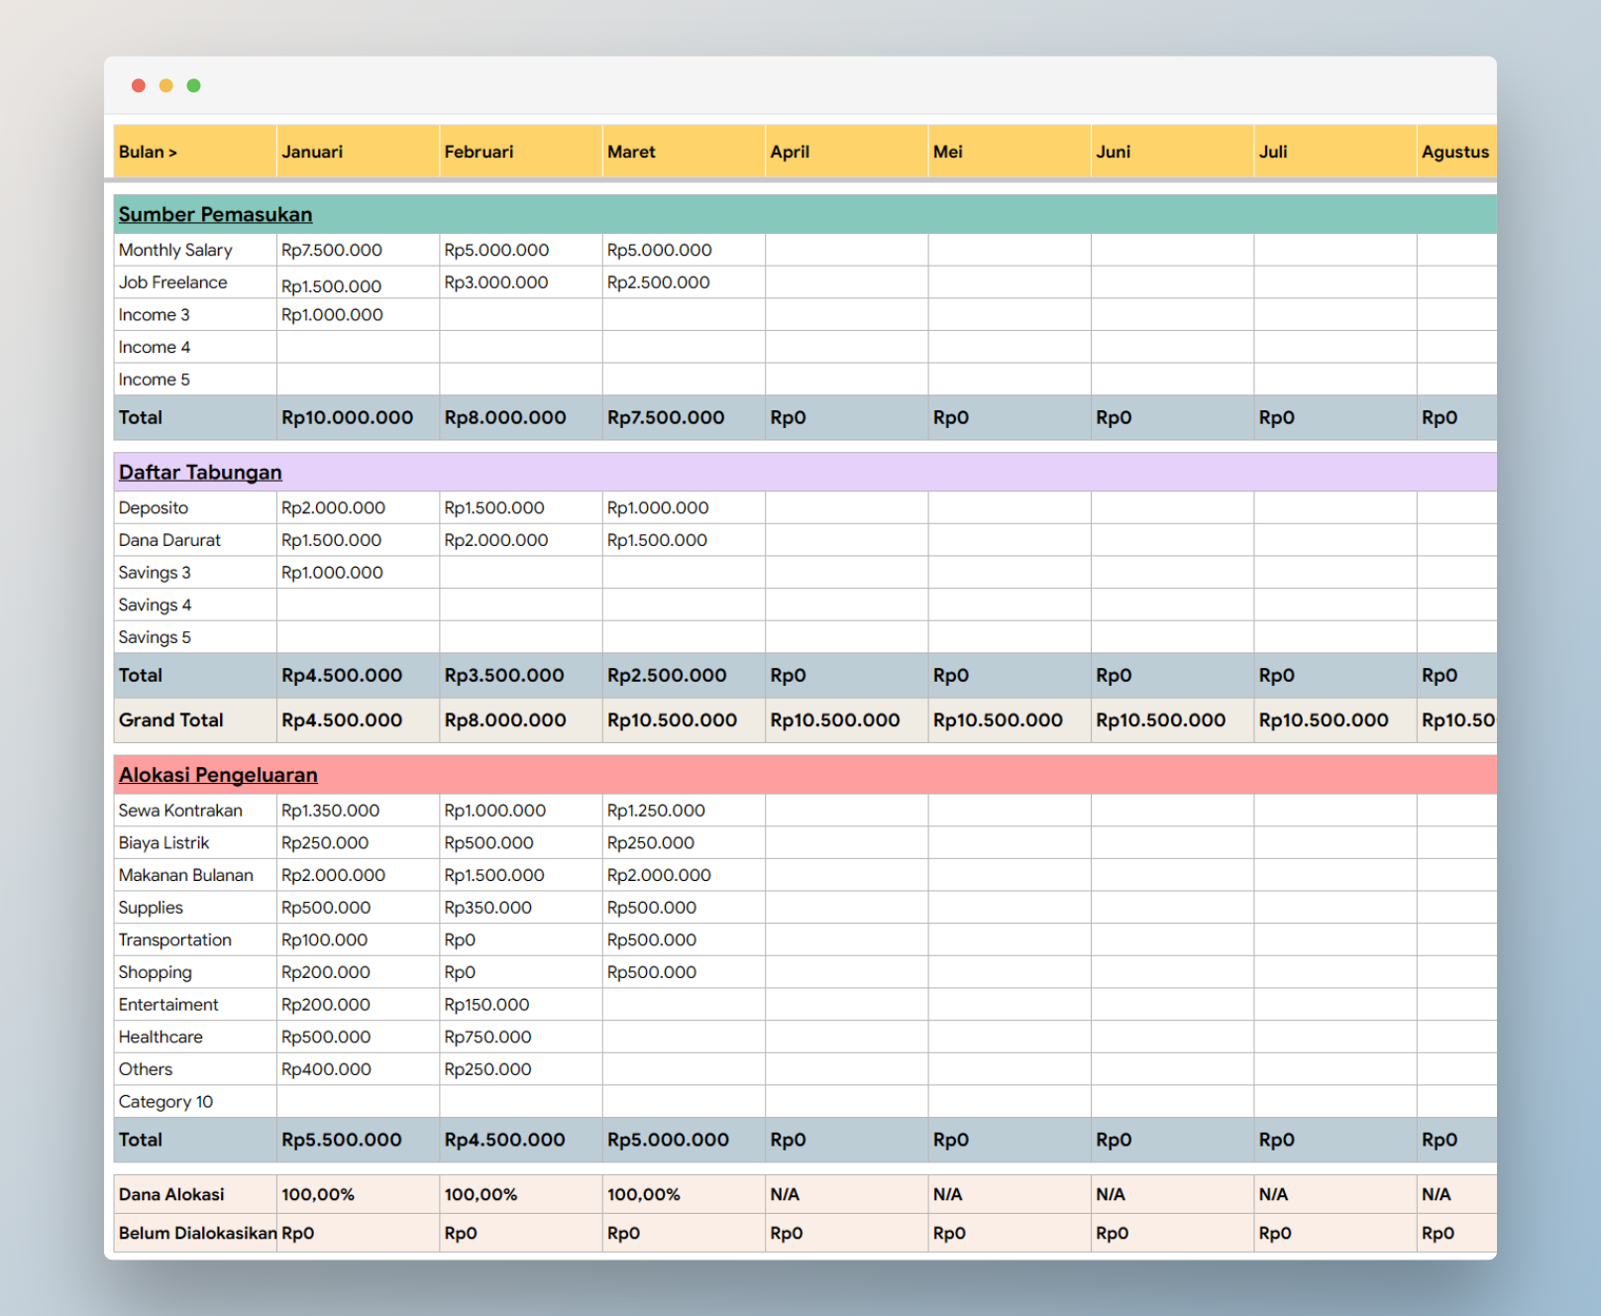
Task: Click the green maximize window dot
Action: [x=194, y=86]
